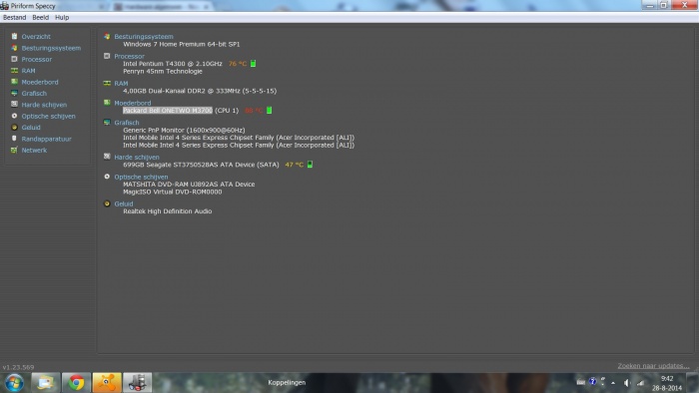Click the green indicator next to CPU temperature
699x393 pixels.
point(254,64)
